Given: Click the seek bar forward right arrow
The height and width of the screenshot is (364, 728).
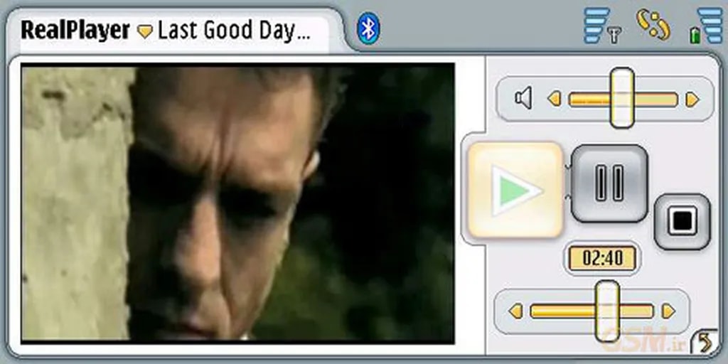Looking at the screenshot, I should [x=668, y=311].
